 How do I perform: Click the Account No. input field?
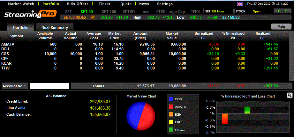pyautogui.click(x=49, y=86)
